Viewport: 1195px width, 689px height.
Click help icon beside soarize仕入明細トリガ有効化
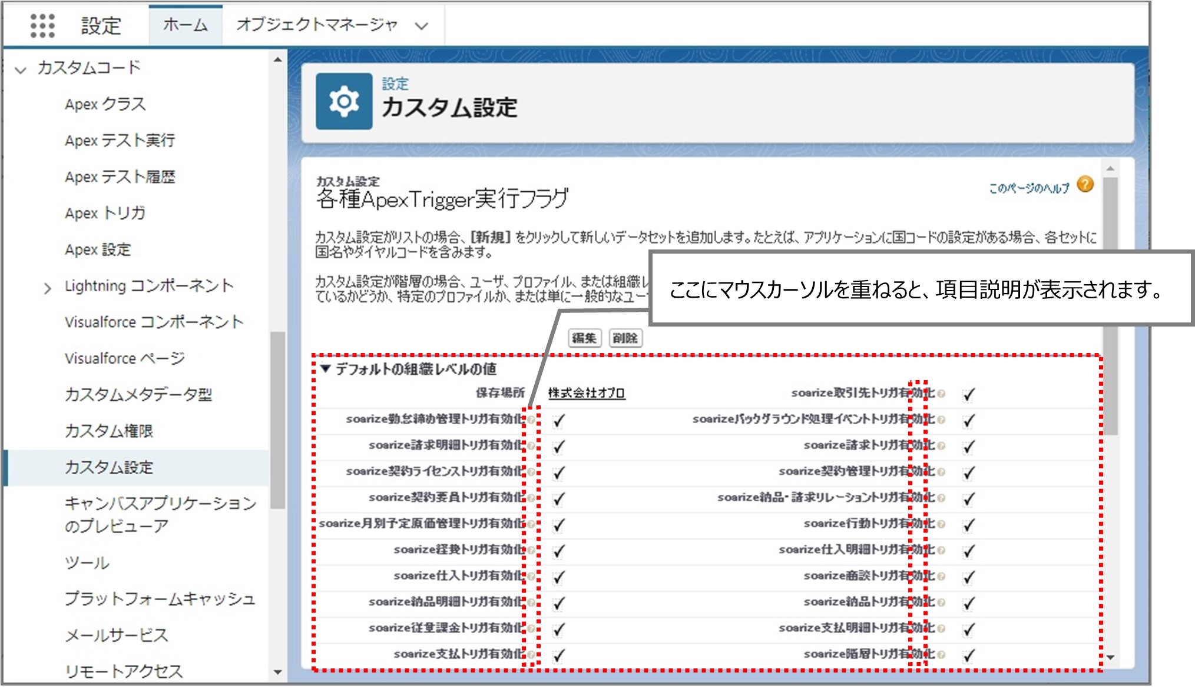click(x=941, y=550)
